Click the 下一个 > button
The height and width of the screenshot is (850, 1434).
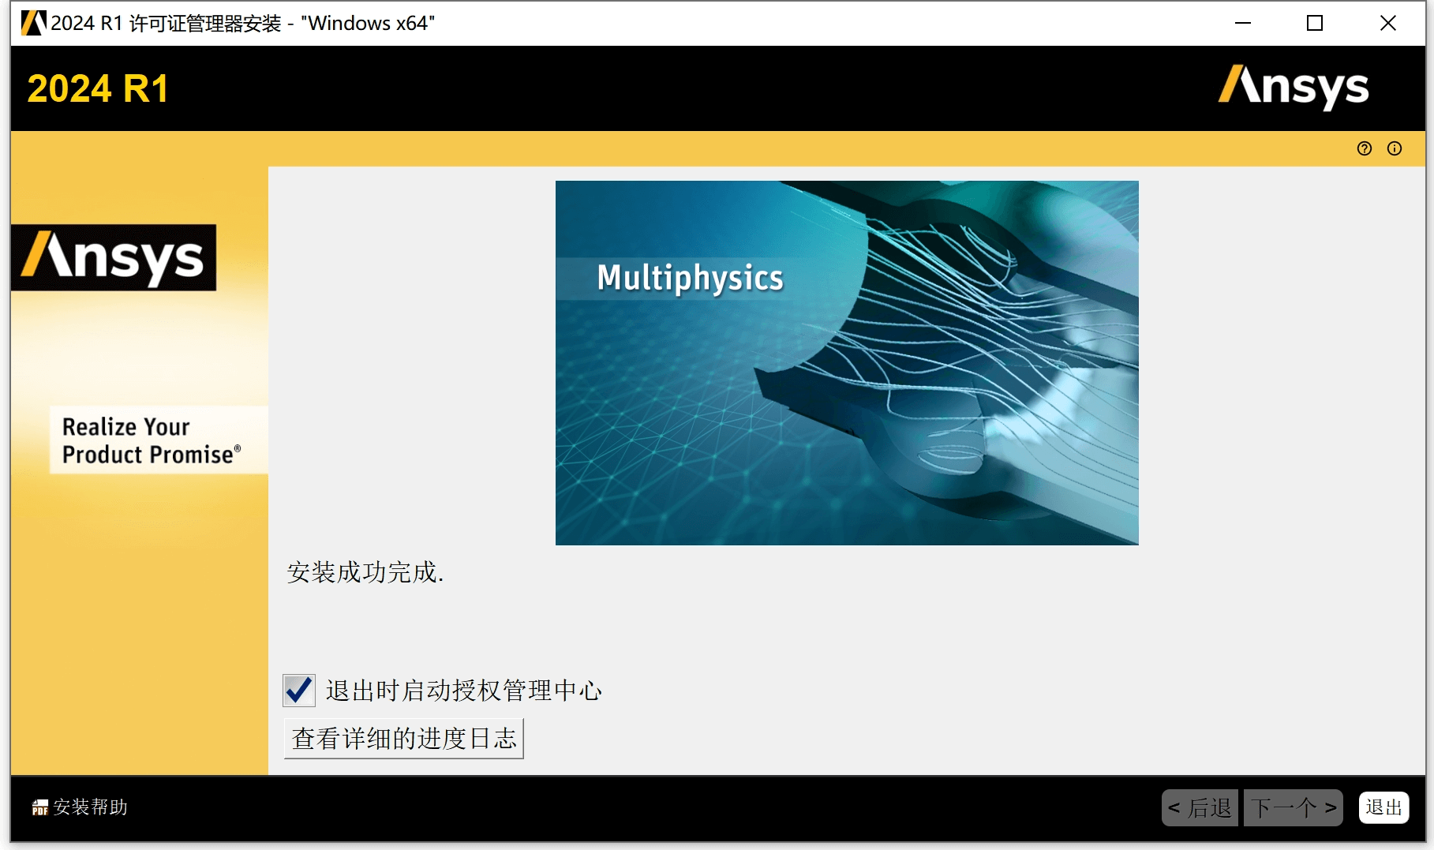1294,807
